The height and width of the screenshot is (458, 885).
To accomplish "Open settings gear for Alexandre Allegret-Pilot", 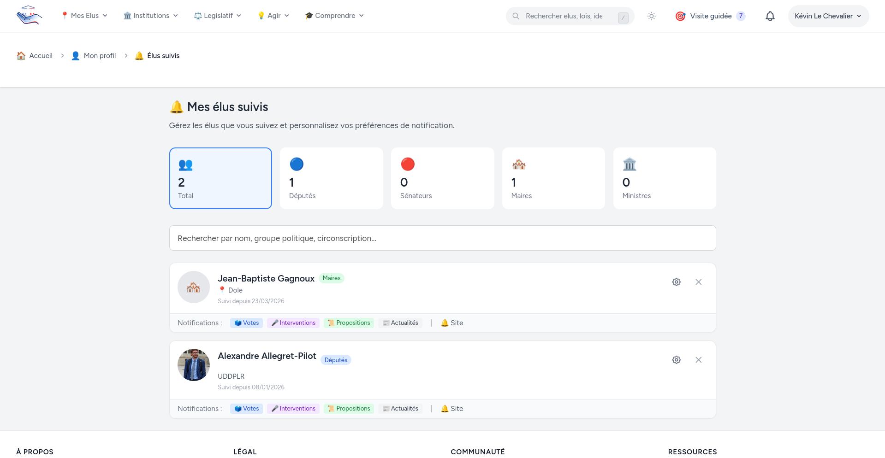I will click(x=676, y=360).
